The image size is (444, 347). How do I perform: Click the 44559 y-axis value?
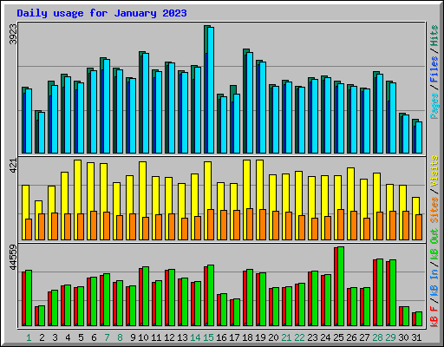tap(13, 257)
